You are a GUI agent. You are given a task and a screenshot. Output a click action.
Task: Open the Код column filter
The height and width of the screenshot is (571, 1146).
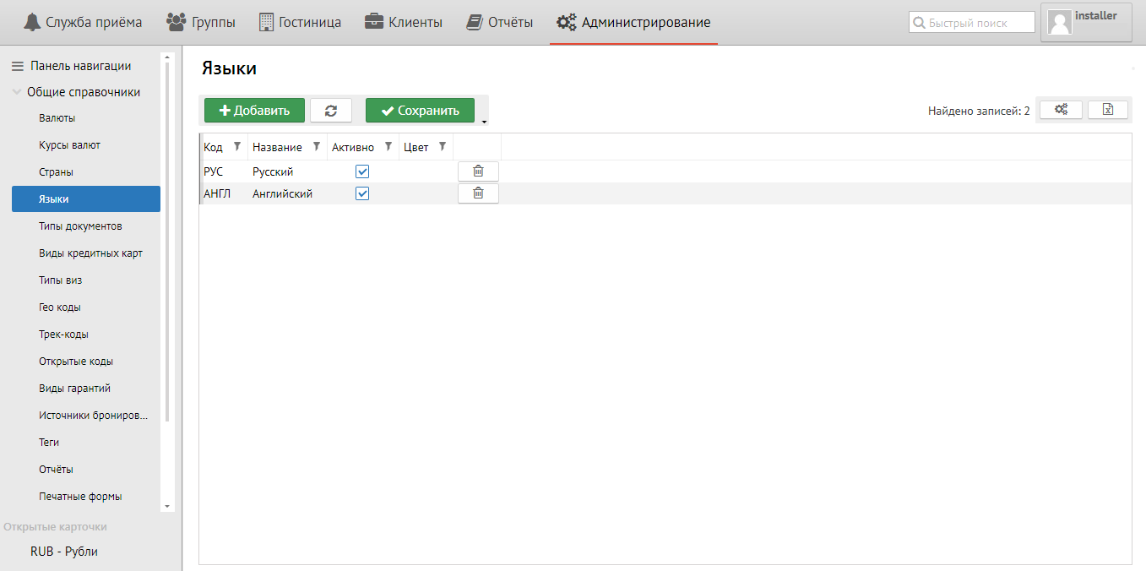237,146
